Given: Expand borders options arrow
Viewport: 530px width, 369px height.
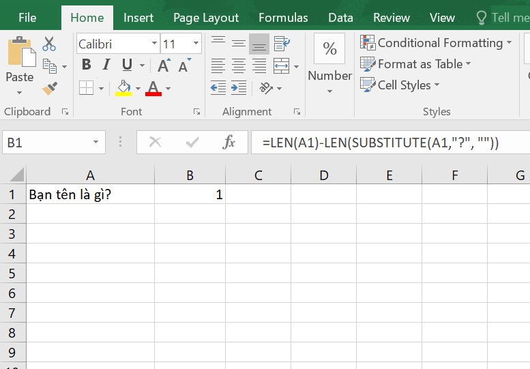Looking at the screenshot, I should pyautogui.click(x=101, y=89).
